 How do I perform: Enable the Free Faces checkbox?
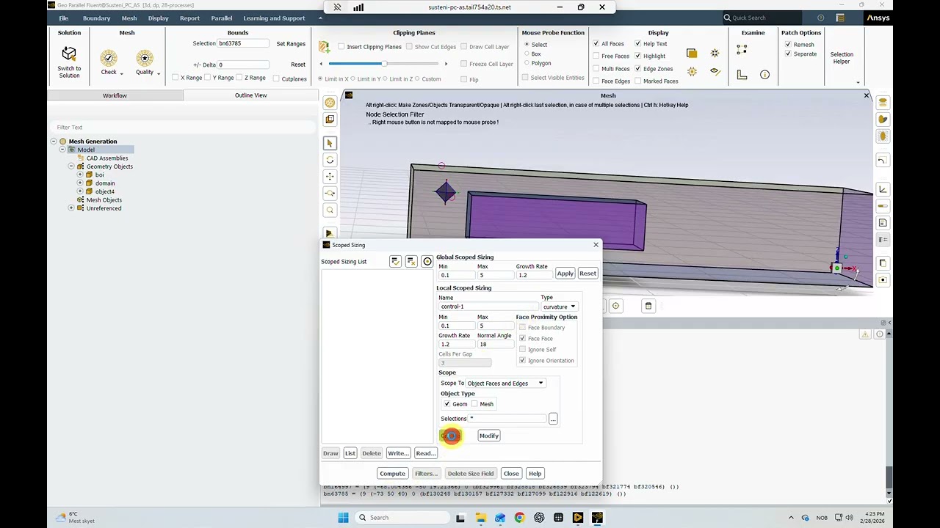(596, 56)
